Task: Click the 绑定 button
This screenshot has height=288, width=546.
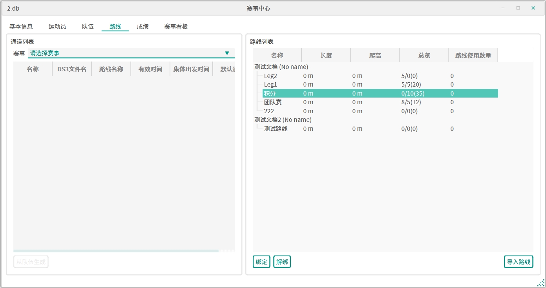Action: click(x=261, y=262)
